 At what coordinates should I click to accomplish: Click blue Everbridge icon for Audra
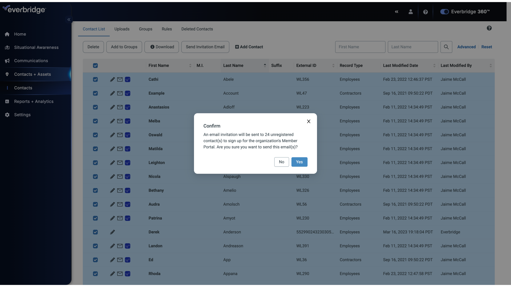pyautogui.click(x=128, y=204)
